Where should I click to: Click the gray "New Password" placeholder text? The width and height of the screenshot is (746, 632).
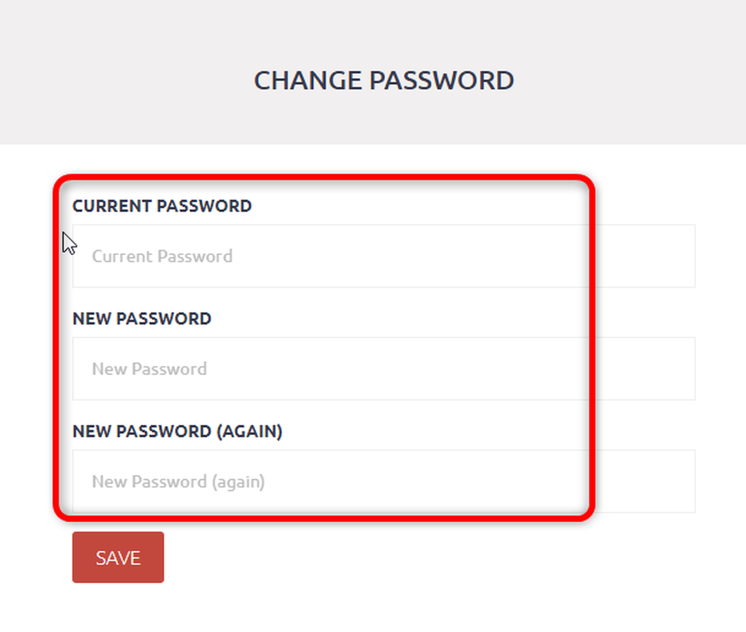coord(149,369)
